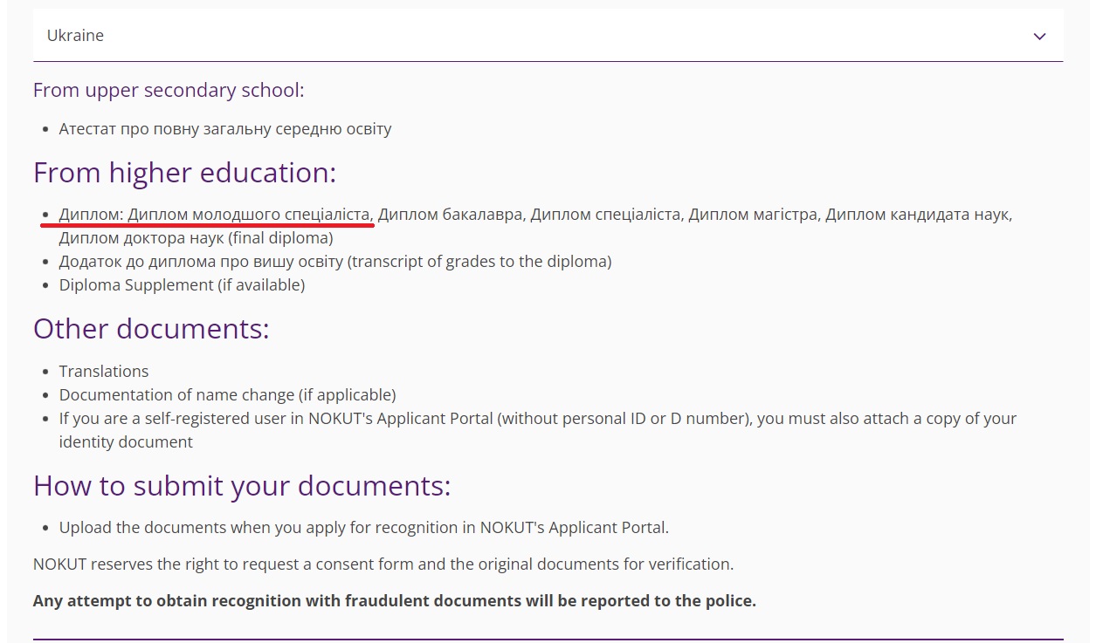Viewport: 1103px width, 643px height.
Task: Click the bold fraudulent documents warning text
Action: pyautogui.click(x=394, y=600)
